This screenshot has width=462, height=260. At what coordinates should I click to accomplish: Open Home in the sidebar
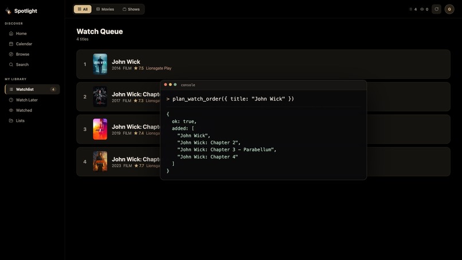33,33
